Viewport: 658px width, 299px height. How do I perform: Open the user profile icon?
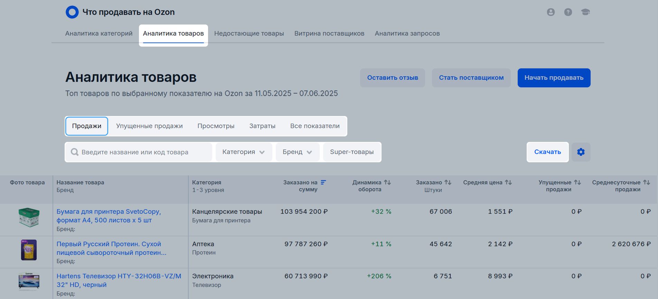coord(551,12)
